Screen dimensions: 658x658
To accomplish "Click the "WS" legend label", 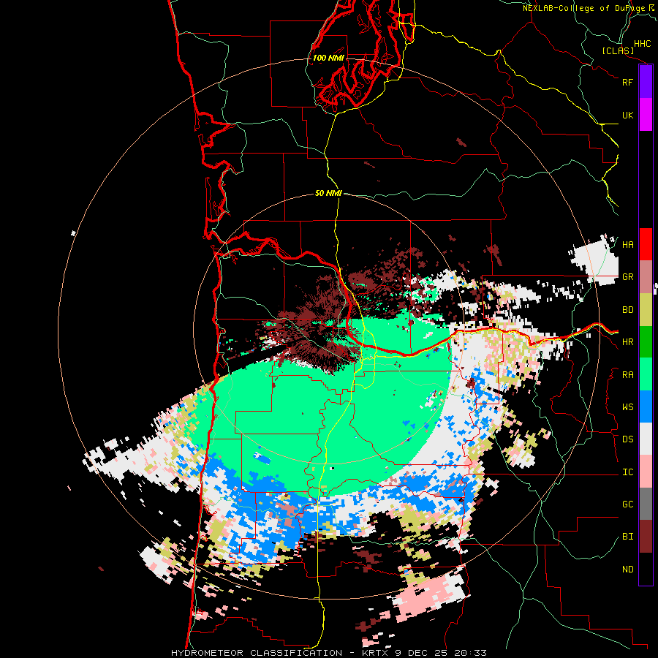I will (x=627, y=407).
